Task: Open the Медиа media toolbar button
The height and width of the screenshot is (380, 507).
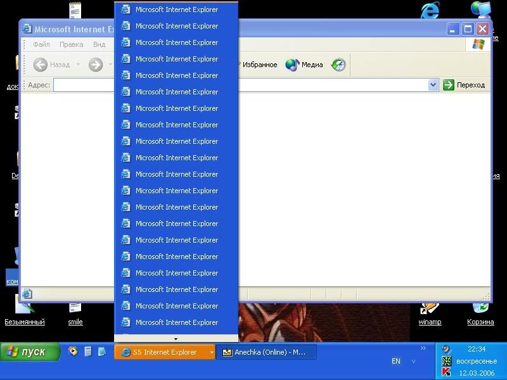Action: [304, 65]
